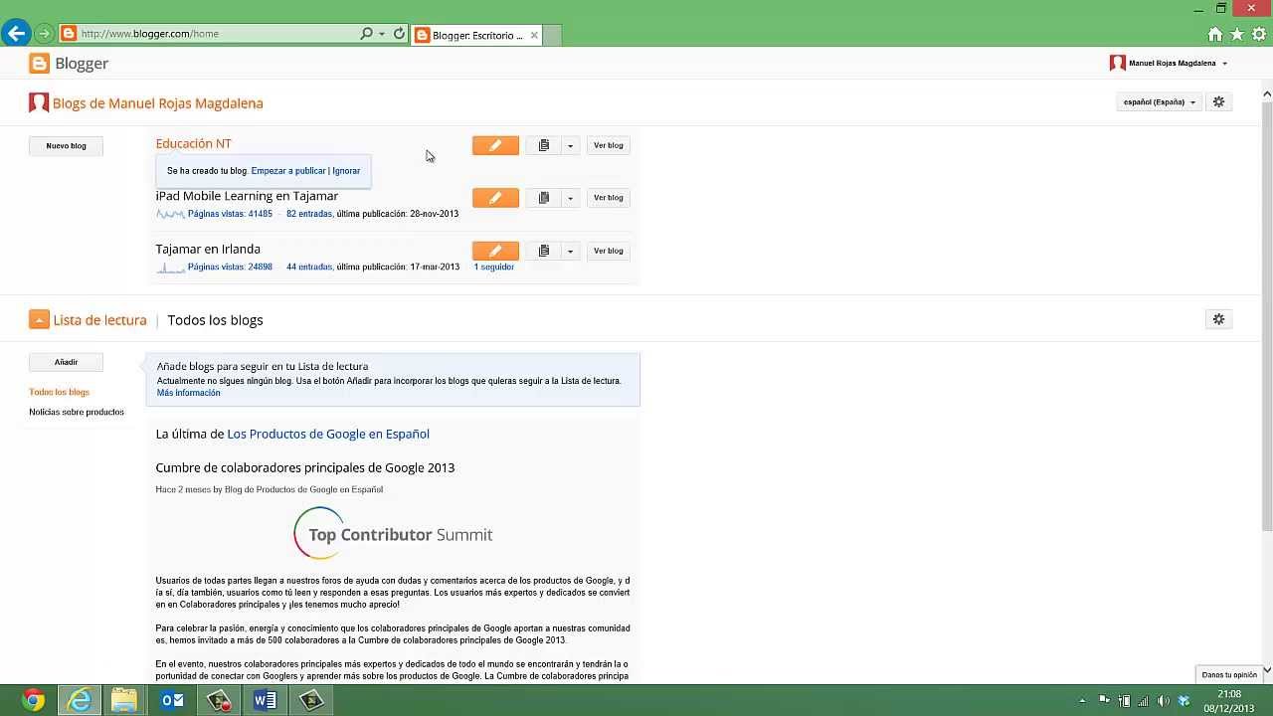Click the Nuevo blog button
Viewport: 1273px width, 716px height.
pos(66,146)
